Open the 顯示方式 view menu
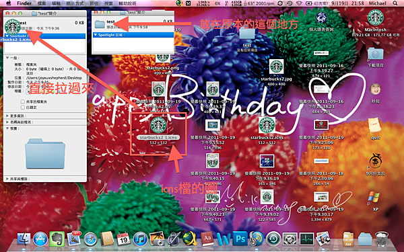 coord(75,3)
